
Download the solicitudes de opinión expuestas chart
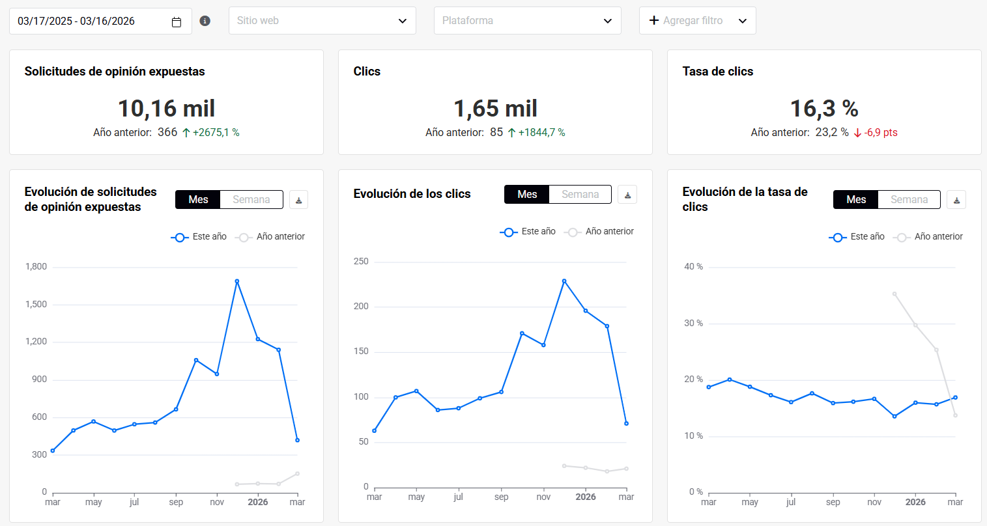pyautogui.click(x=298, y=200)
